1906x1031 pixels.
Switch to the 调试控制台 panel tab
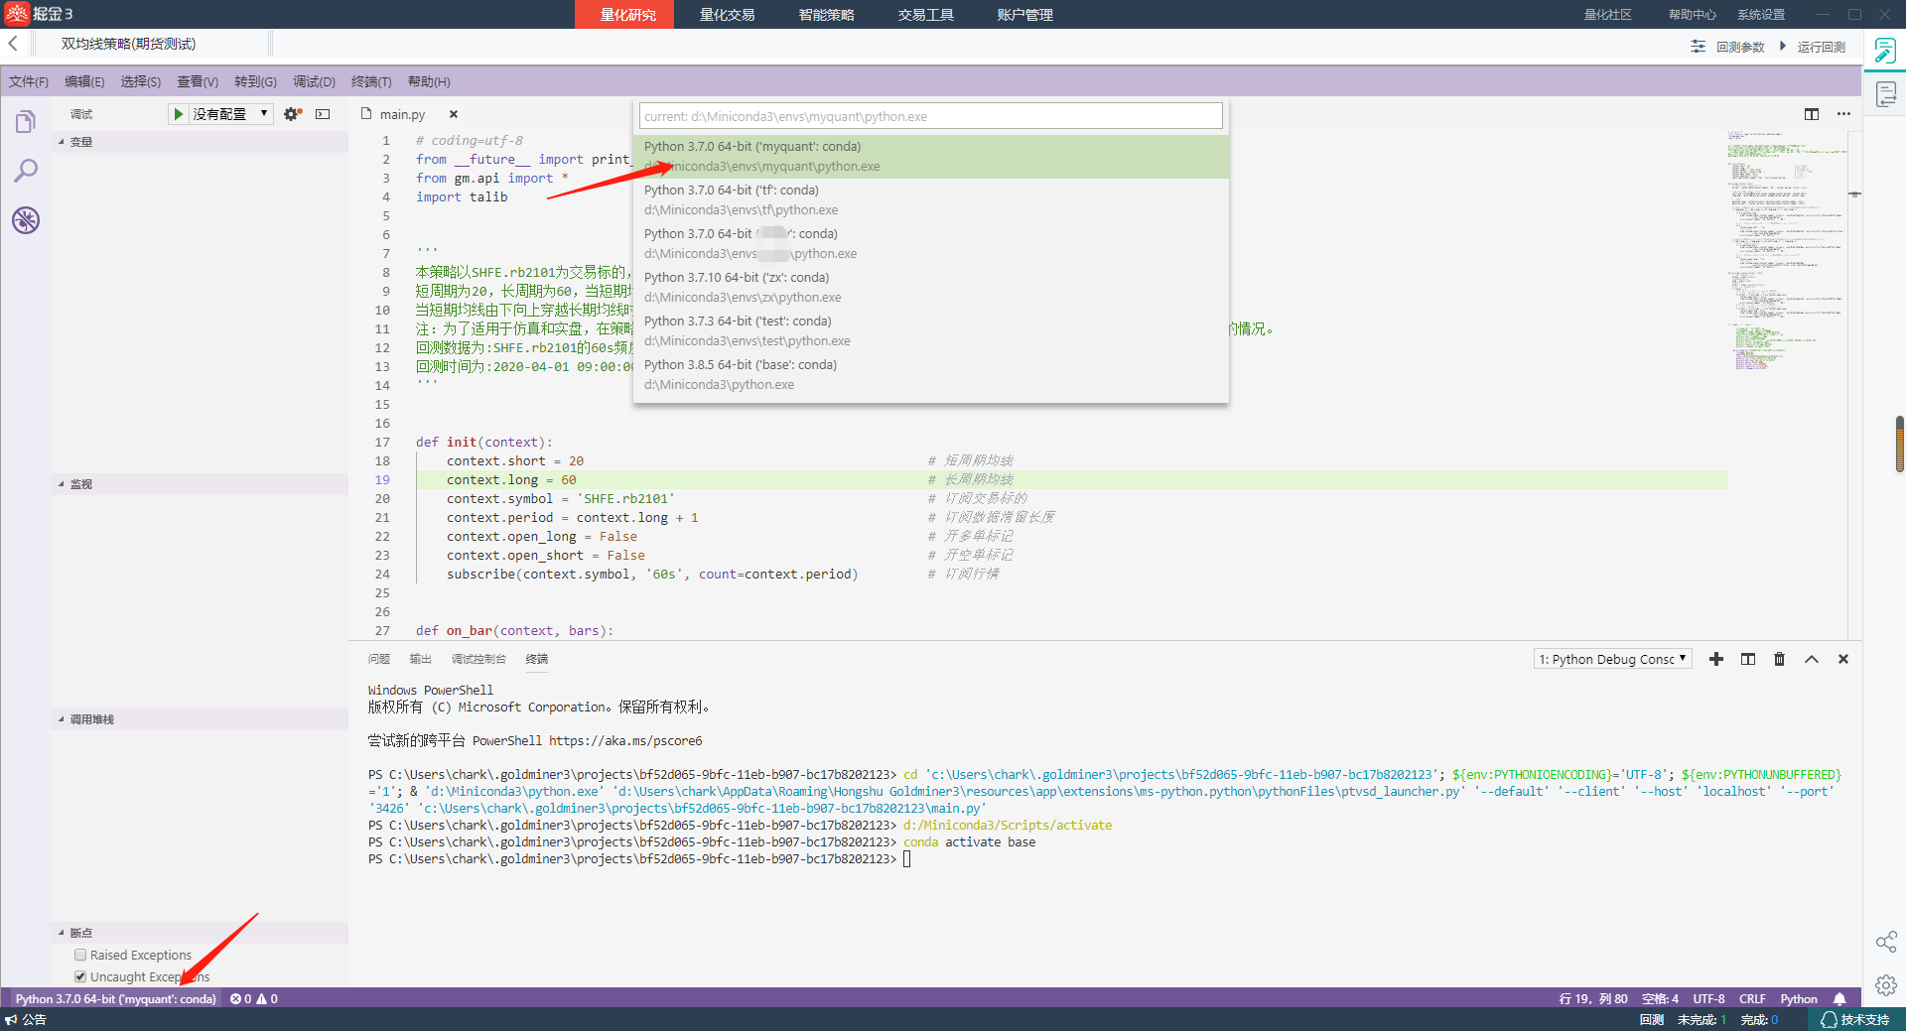[478, 659]
